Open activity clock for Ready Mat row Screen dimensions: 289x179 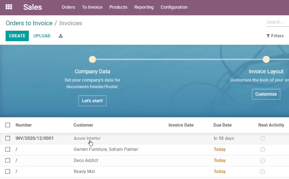pos(263,172)
